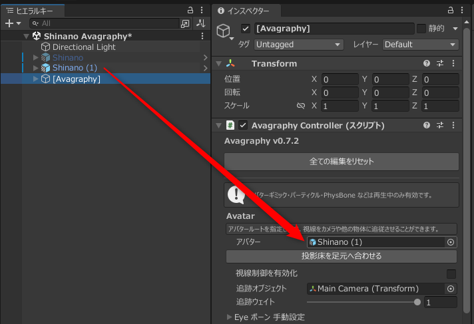Open the object picker for the Avatar field
The height and width of the screenshot is (324, 474).
[x=451, y=242]
